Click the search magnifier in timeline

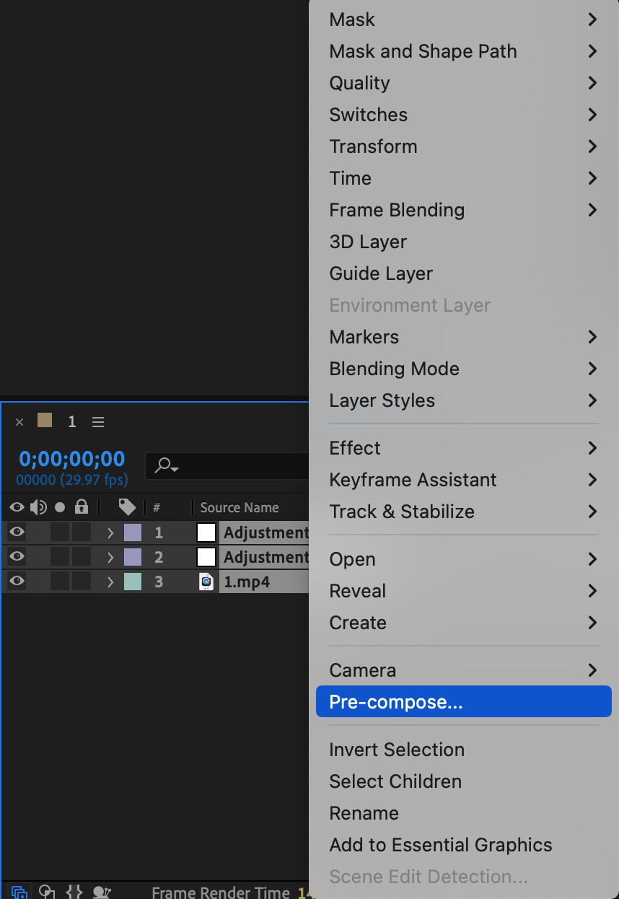(166, 466)
